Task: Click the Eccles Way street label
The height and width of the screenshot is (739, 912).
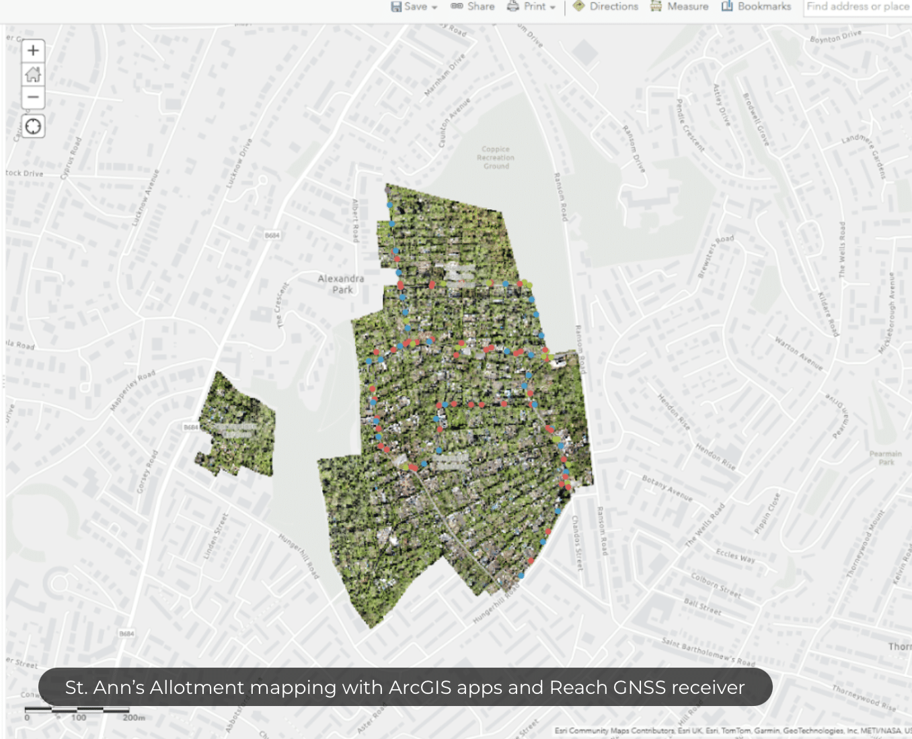Action: [x=735, y=555]
